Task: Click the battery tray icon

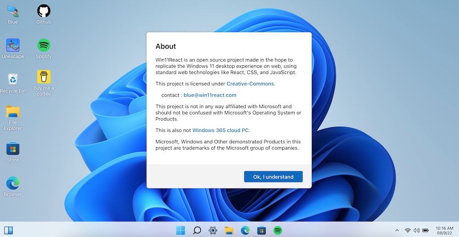Action: pos(425,231)
